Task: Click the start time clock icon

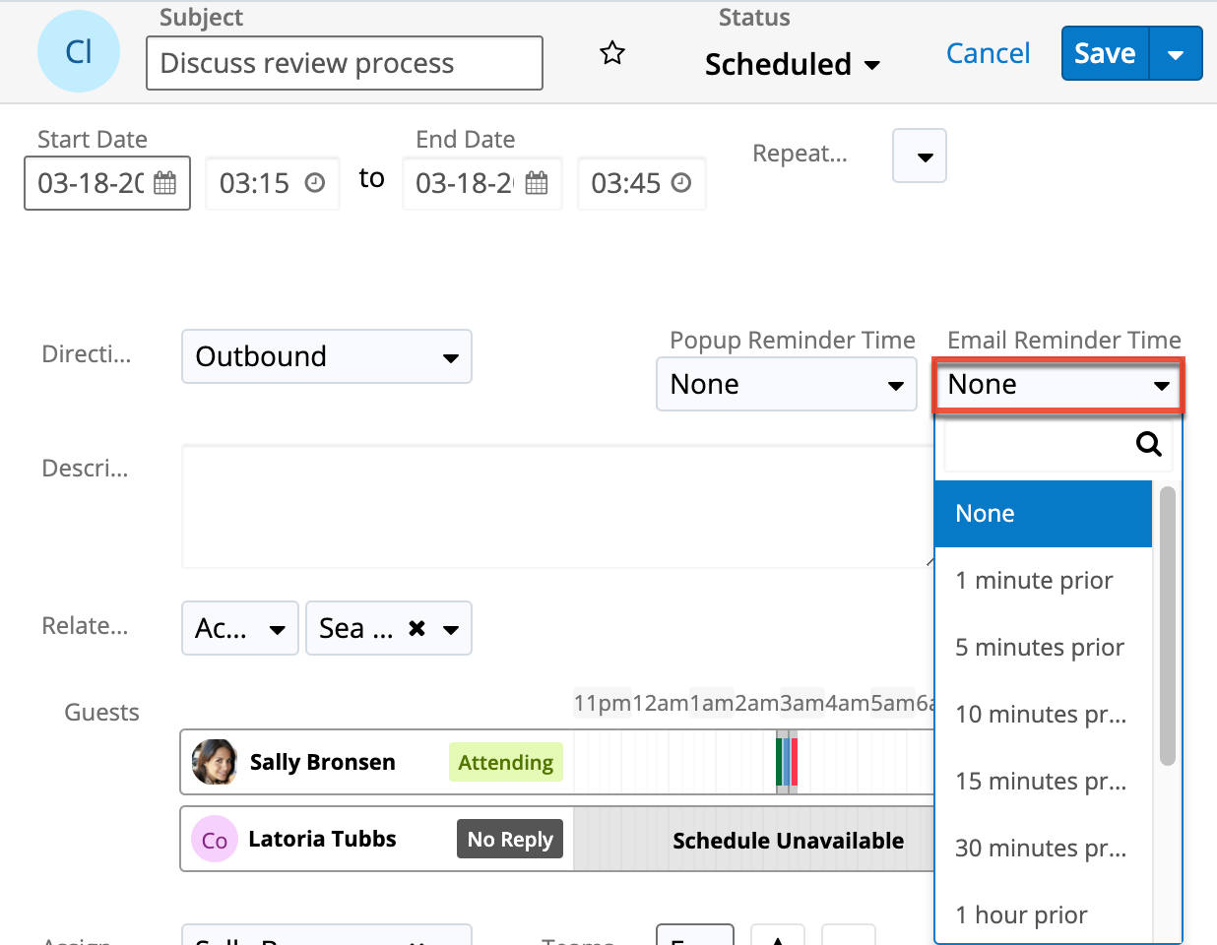Action: click(x=315, y=183)
